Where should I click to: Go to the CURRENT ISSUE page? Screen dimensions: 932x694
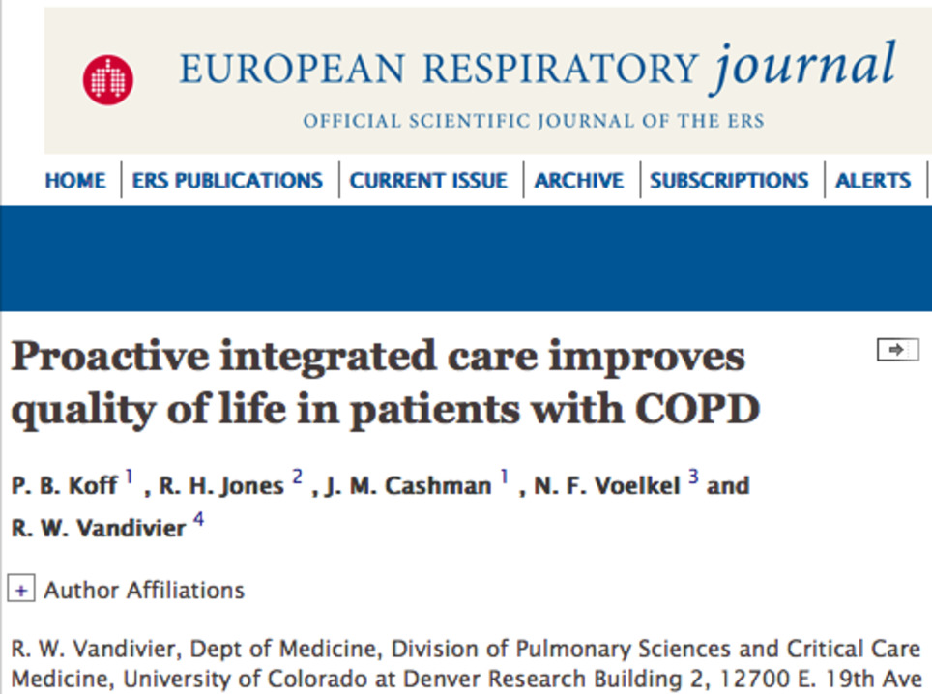click(428, 181)
